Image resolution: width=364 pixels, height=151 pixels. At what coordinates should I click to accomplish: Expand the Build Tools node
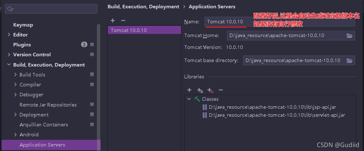15,75
